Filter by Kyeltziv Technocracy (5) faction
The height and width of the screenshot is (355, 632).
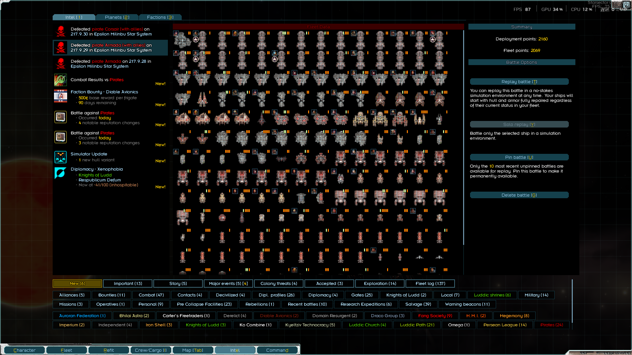tap(310, 325)
